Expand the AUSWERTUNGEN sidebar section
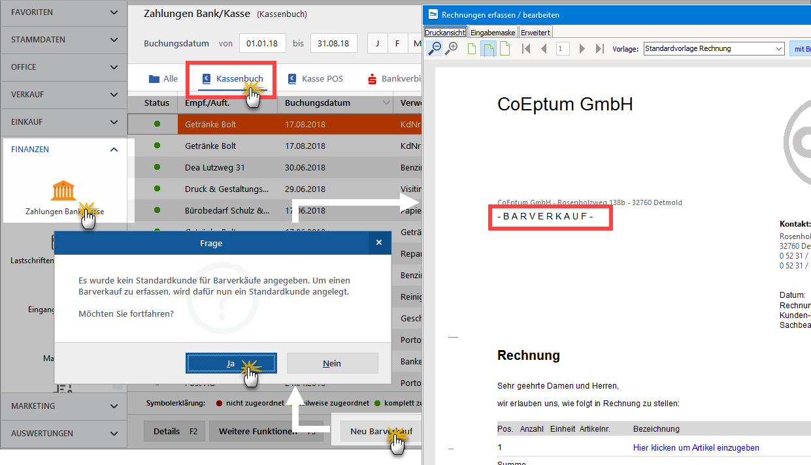811x465 pixels. tap(114, 434)
